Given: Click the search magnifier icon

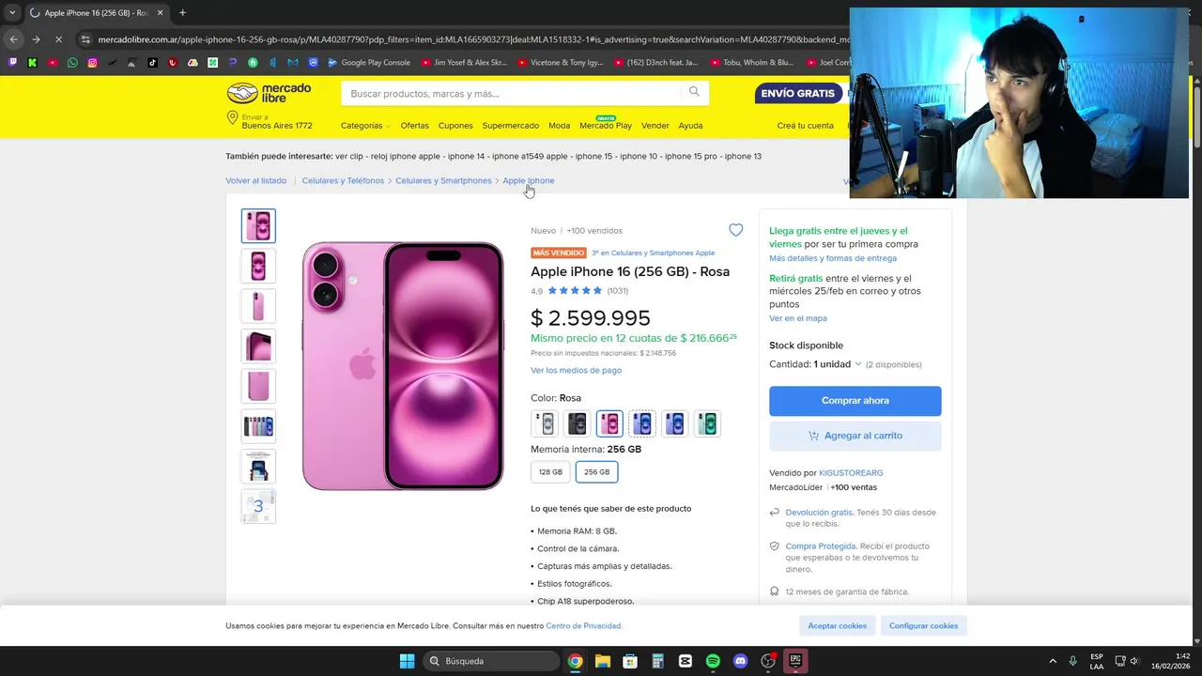Looking at the screenshot, I should [x=694, y=92].
